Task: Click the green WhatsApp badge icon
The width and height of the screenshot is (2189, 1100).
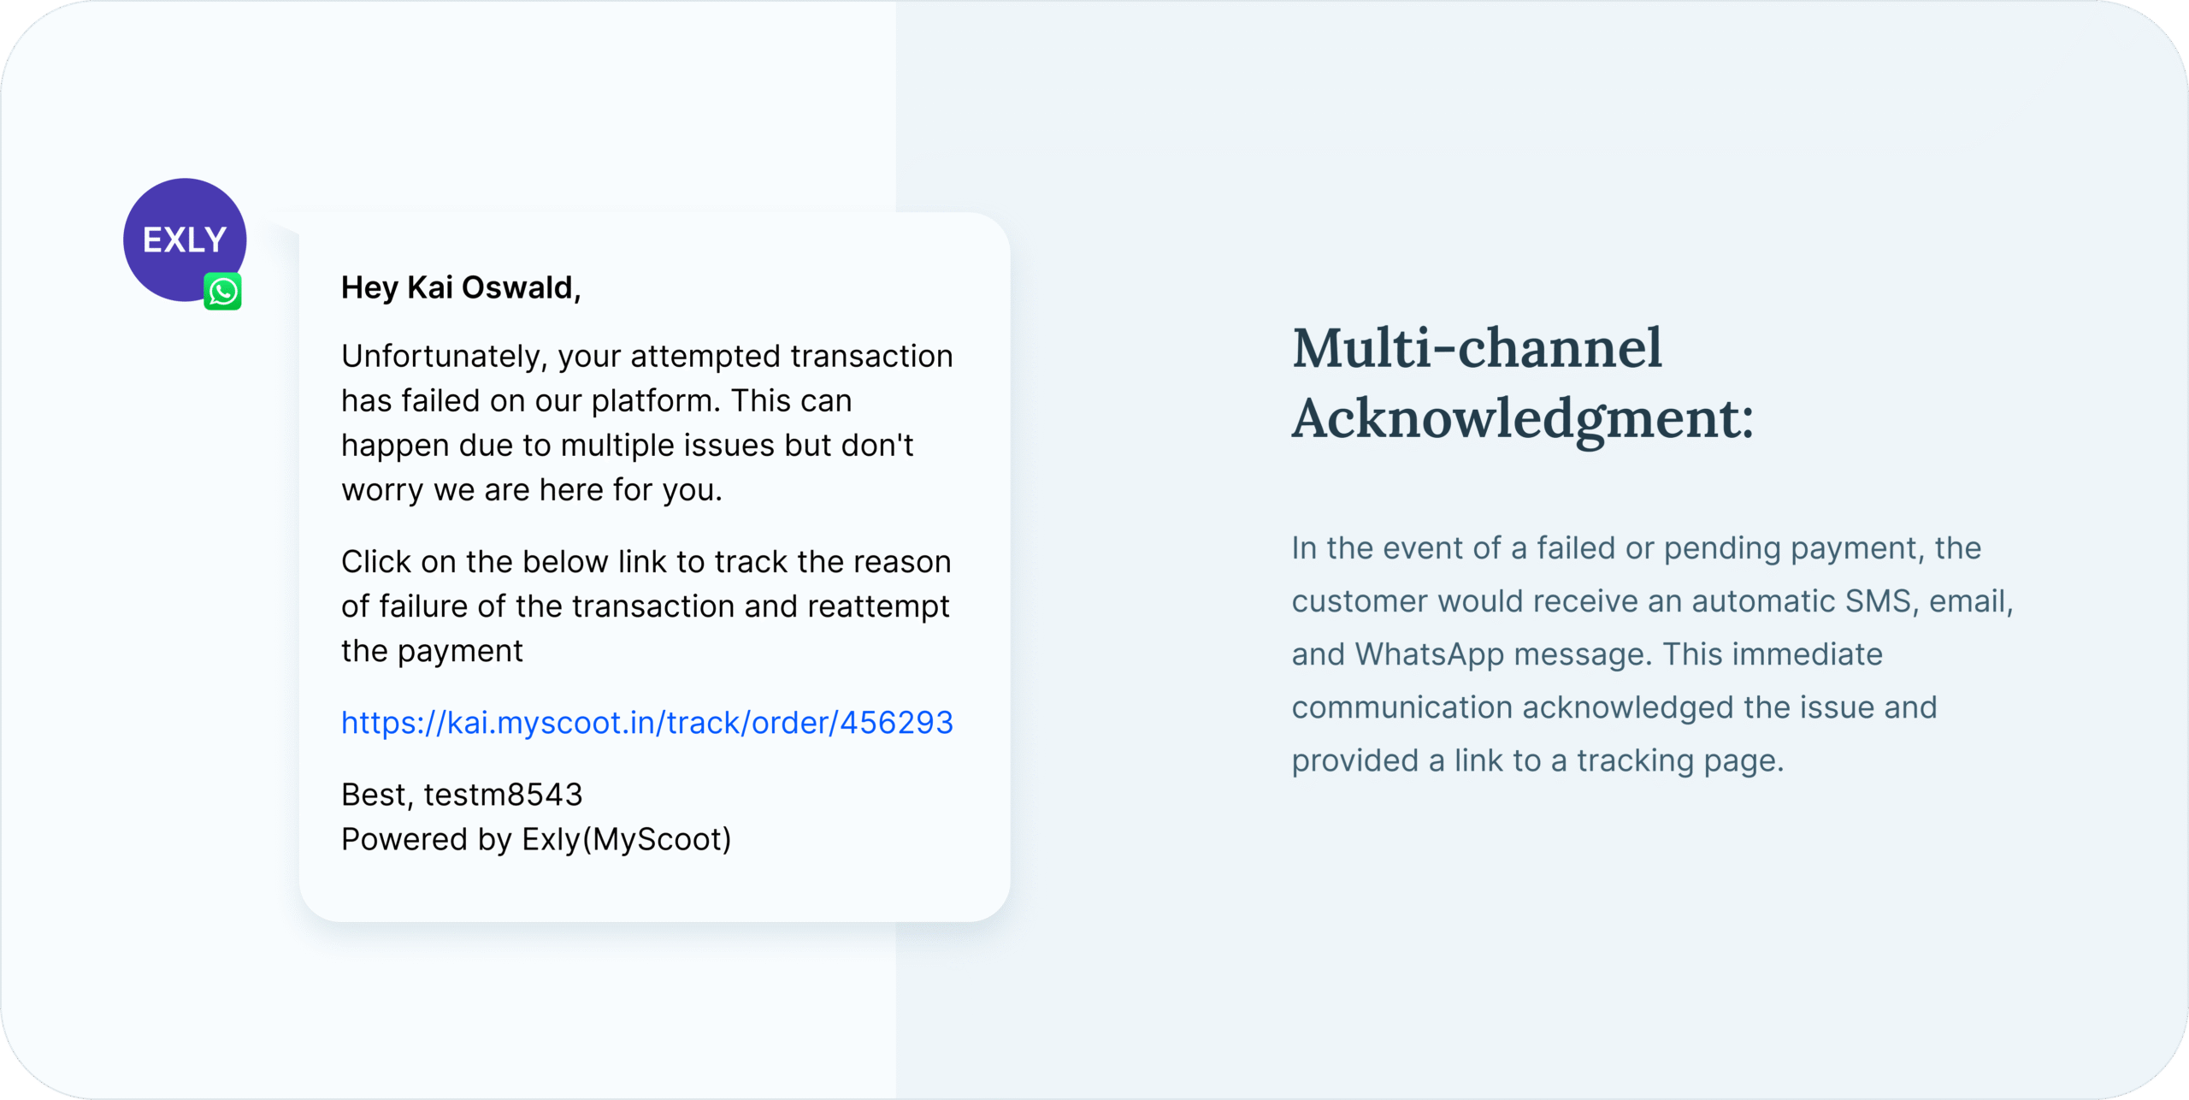Action: pyautogui.click(x=222, y=292)
